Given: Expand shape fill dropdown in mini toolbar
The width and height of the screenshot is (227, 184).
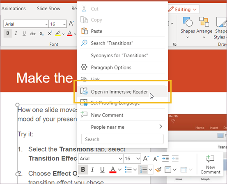Looking at the screenshot, I should [174, 170].
